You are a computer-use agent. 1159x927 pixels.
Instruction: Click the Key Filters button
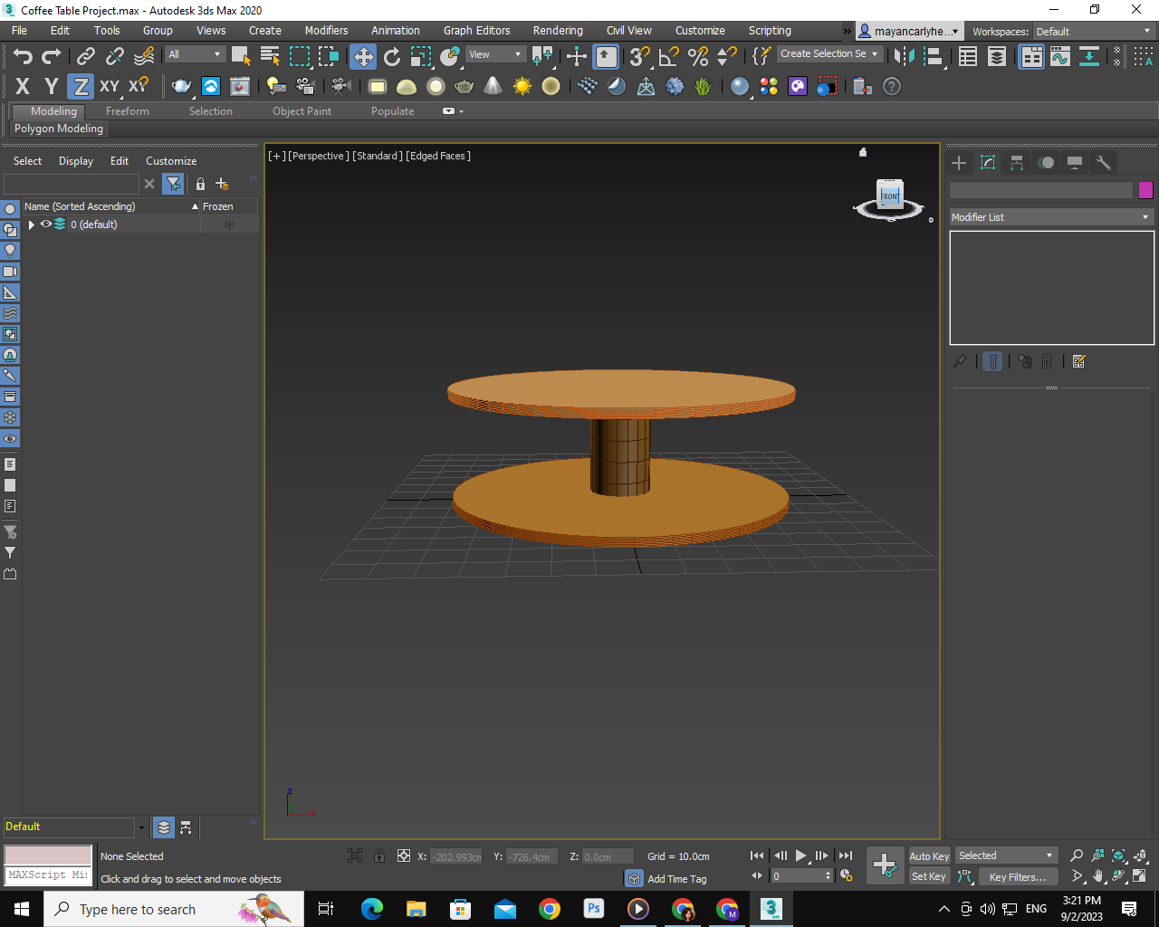point(1018,876)
